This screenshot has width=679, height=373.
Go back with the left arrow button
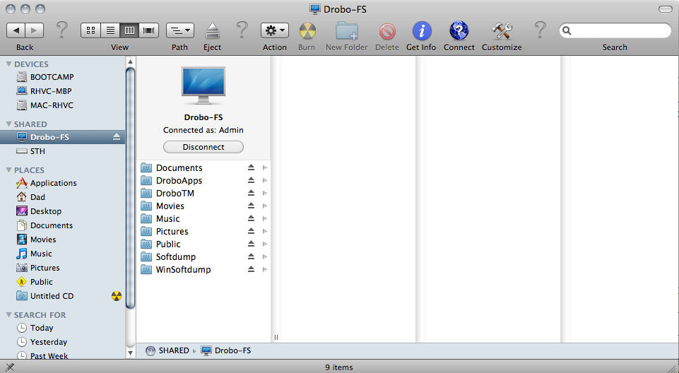coord(16,30)
